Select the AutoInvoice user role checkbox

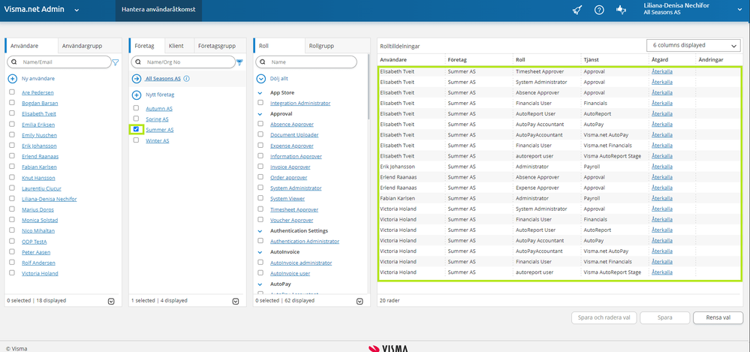[x=261, y=272]
